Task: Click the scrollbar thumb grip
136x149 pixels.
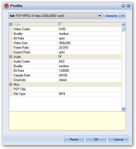Action: [x=123, y=29]
